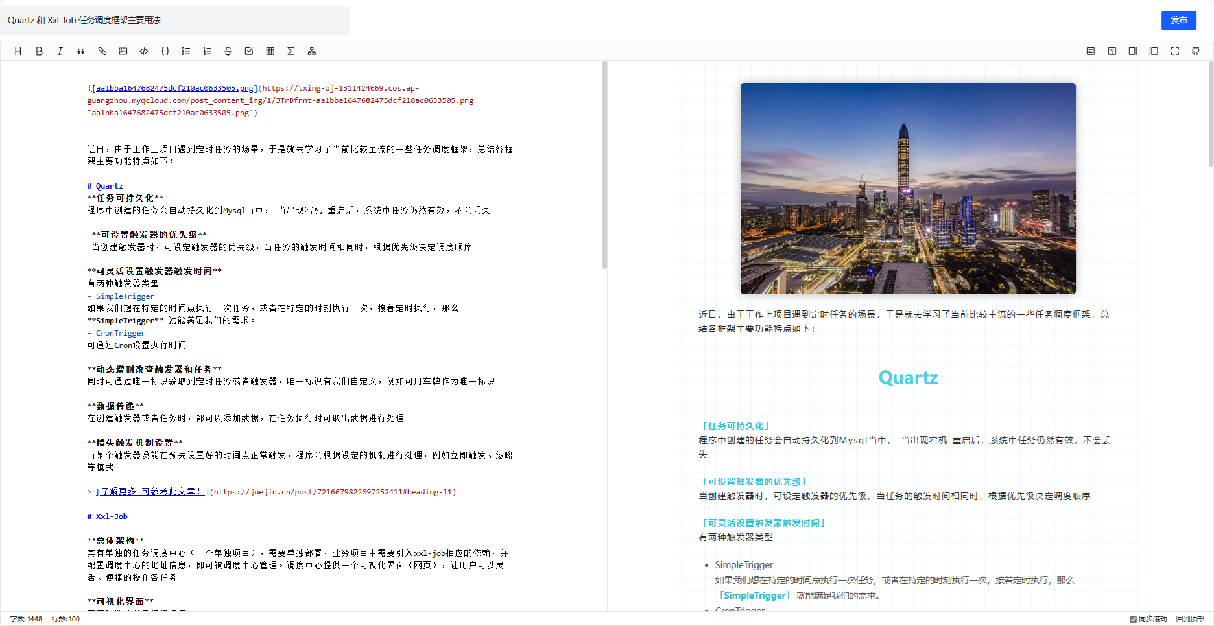Click '- CronTrigger' list line in editor
This screenshot has height=626, width=1214.
click(x=116, y=333)
